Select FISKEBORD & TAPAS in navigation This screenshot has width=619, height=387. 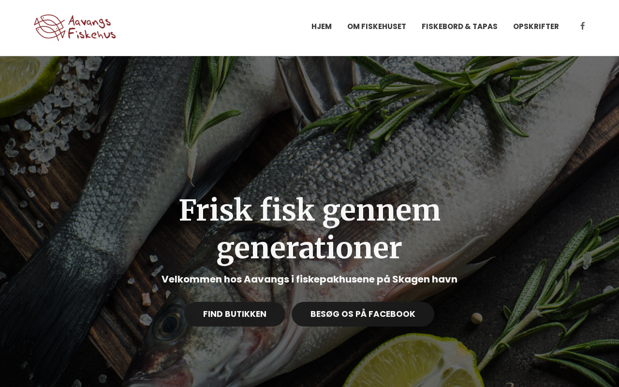tap(459, 27)
